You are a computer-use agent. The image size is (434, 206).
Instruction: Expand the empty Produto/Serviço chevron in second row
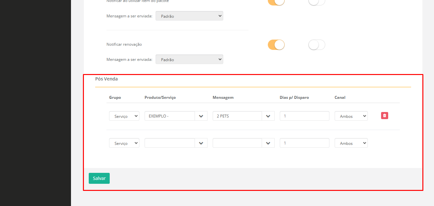tap(201, 143)
